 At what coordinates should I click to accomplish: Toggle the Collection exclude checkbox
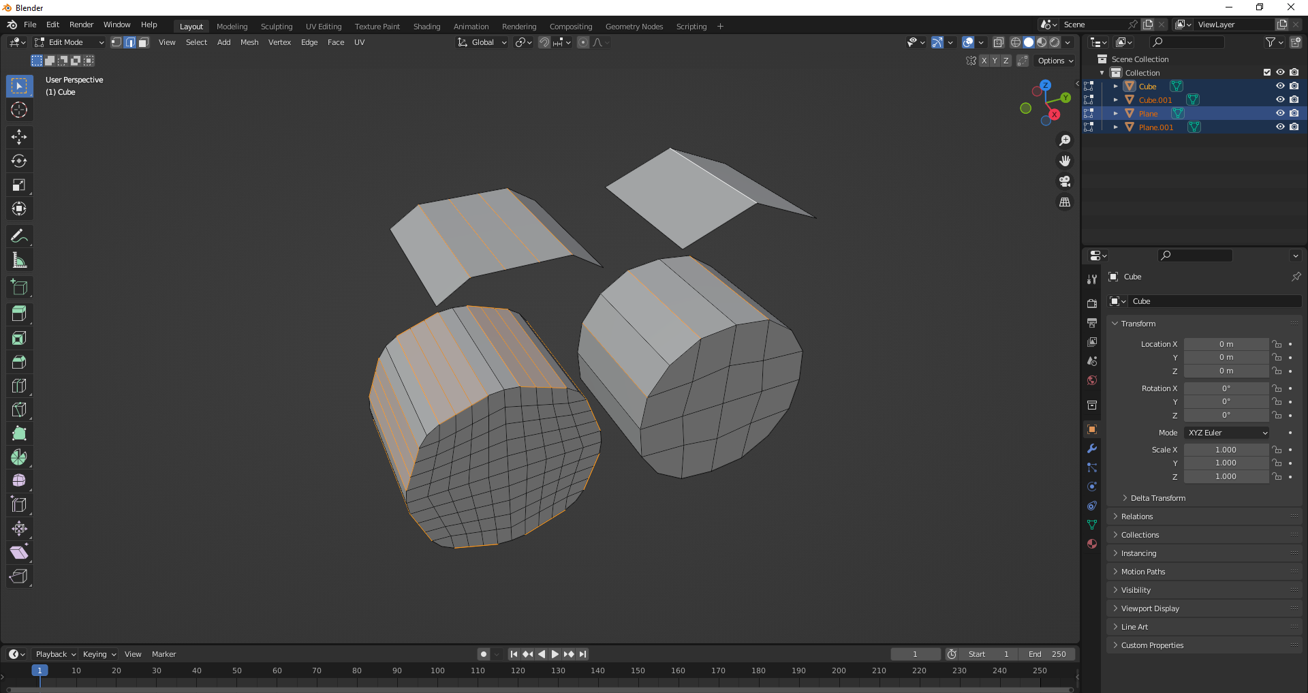click(x=1267, y=72)
